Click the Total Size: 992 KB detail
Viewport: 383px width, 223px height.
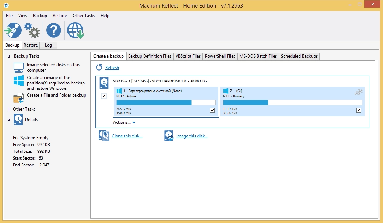(x=31, y=151)
